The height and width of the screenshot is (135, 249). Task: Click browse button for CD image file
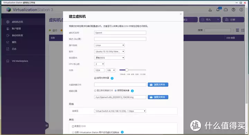click(158, 85)
